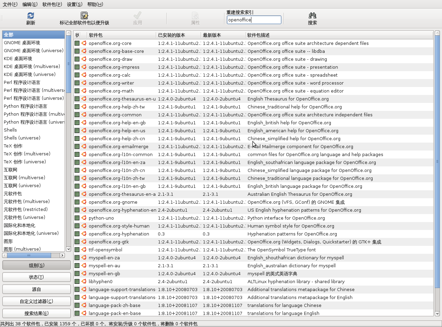Click the 自定义过滤器(C) button
442x327 pixels.
(36, 301)
